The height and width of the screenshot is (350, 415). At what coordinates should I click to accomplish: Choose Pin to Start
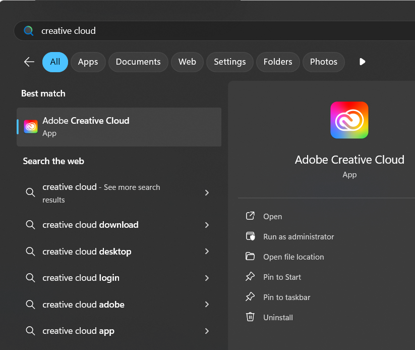(x=282, y=277)
